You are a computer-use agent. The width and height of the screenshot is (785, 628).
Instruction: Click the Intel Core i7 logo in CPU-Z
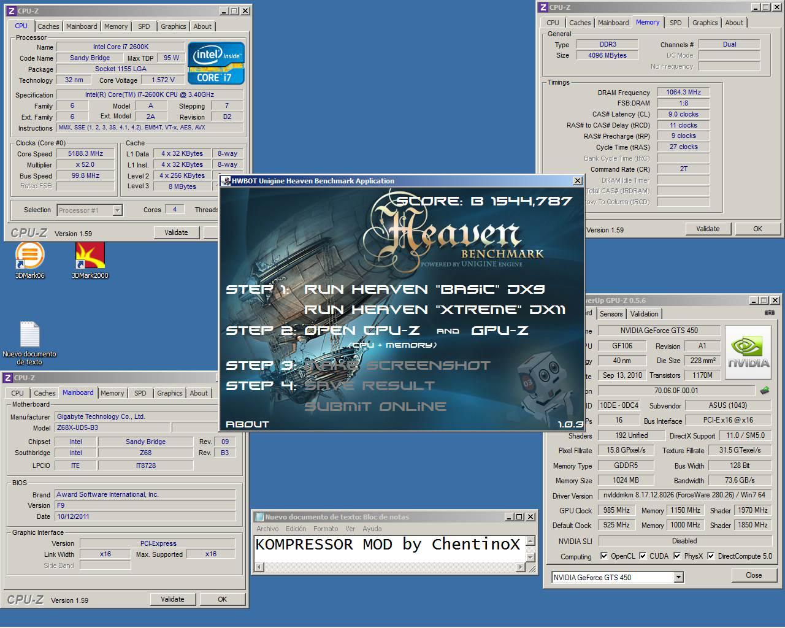(215, 63)
